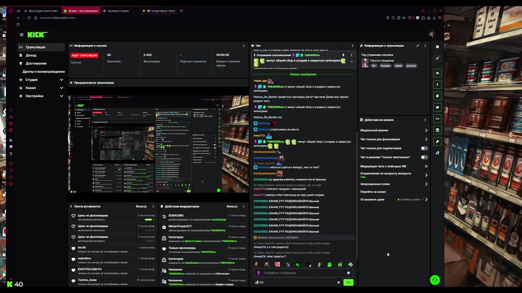Open the three-dot menu of the Чат panel
The width and height of the screenshot is (522, 293).
353,46
